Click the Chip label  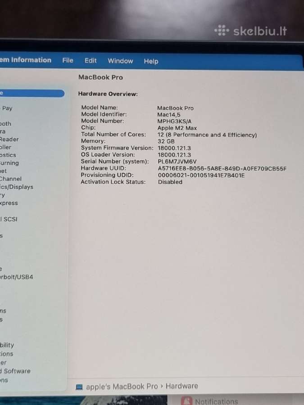[x=88, y=127]
